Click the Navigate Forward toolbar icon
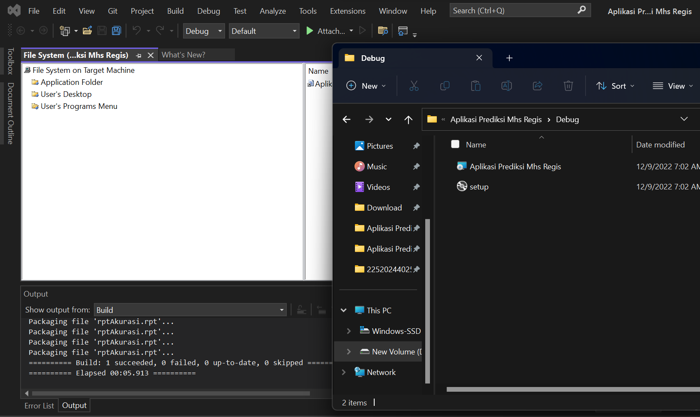This screenshot has height=417, width=700. 43,30
